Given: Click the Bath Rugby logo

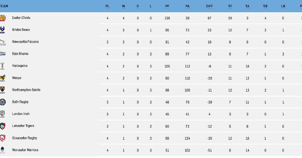Looking at the screenshot, I should (2, 102).
